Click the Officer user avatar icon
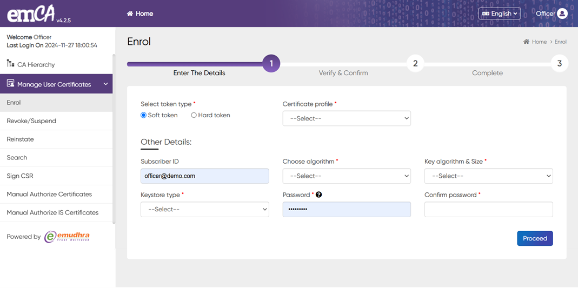Screen dimensions: 578x288 point(562,14)
